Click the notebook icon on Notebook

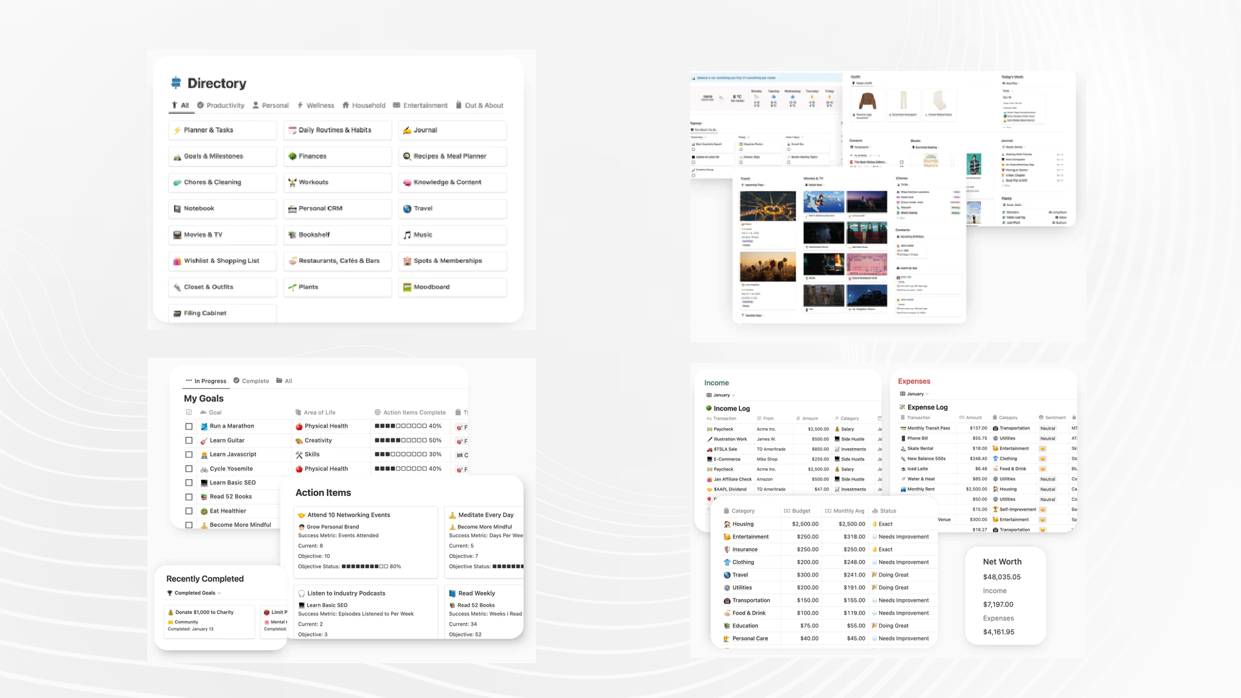(177, 209)
